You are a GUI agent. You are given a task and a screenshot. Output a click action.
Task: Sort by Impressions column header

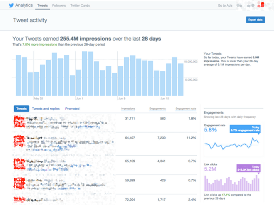128,109
